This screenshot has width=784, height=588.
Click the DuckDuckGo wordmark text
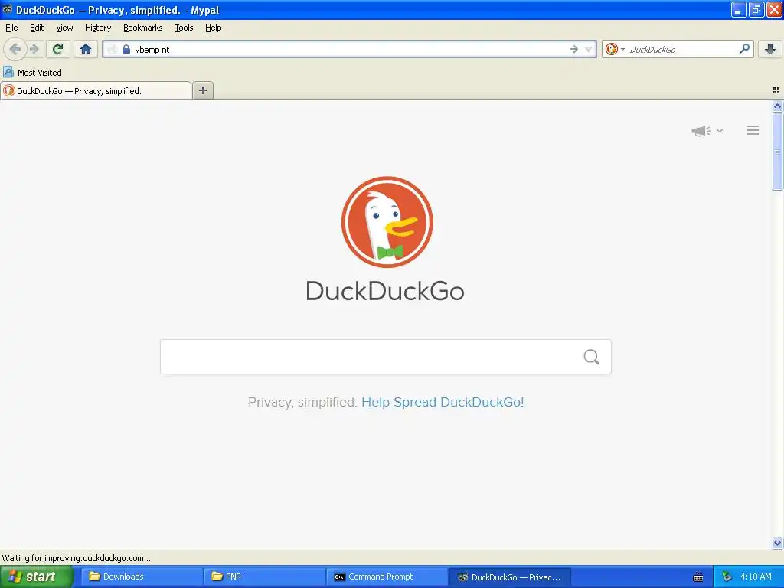click(x=385, y=291)
